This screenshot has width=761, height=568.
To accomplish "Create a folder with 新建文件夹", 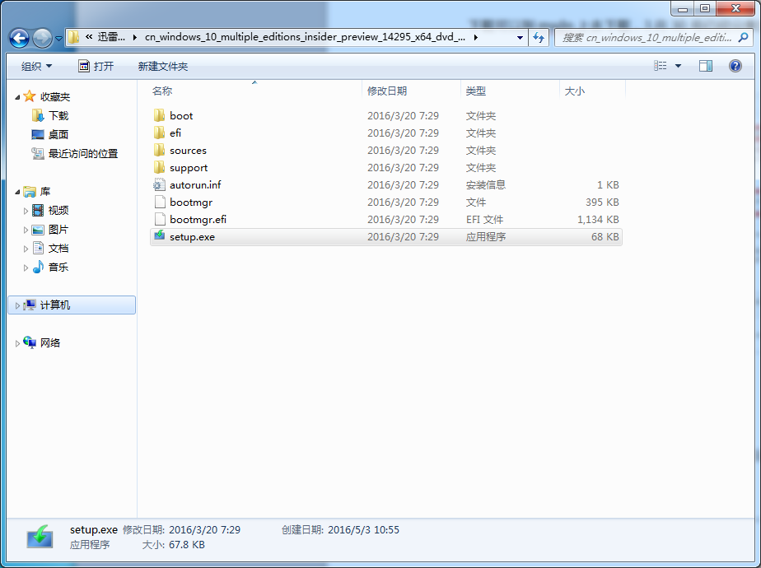I will [162, 67].
